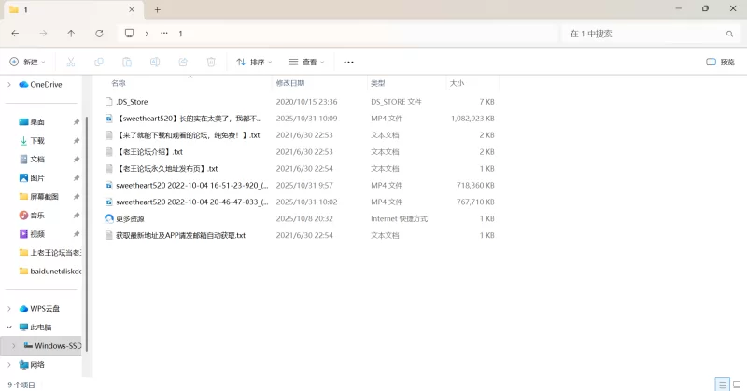
Task: Refresh the current folder view
Action: coord(99,33)
